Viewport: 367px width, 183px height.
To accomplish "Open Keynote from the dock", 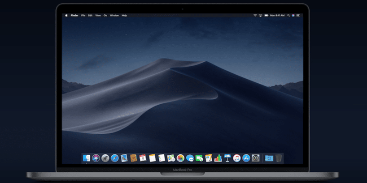I will pos(227,158).
